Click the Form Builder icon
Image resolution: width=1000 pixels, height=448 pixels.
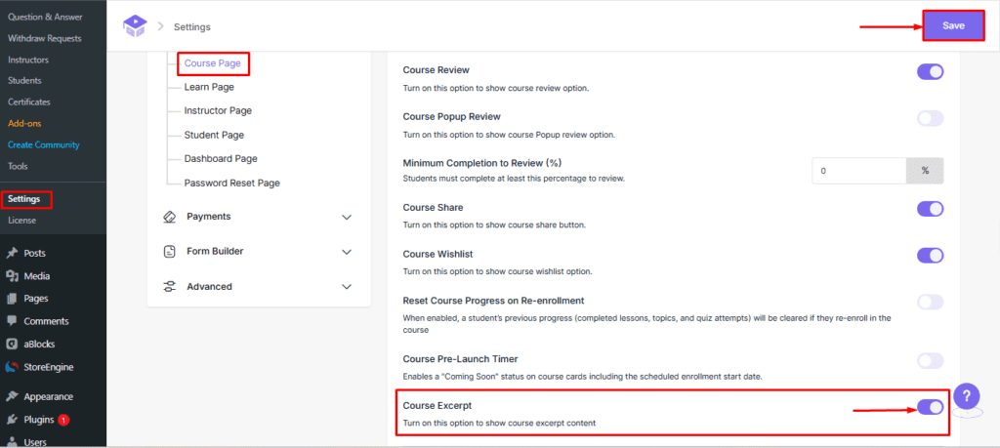point(170,252)
